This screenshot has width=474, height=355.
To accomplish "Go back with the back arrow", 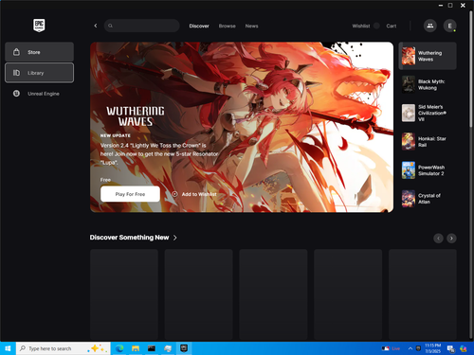I will pos(96,26).
